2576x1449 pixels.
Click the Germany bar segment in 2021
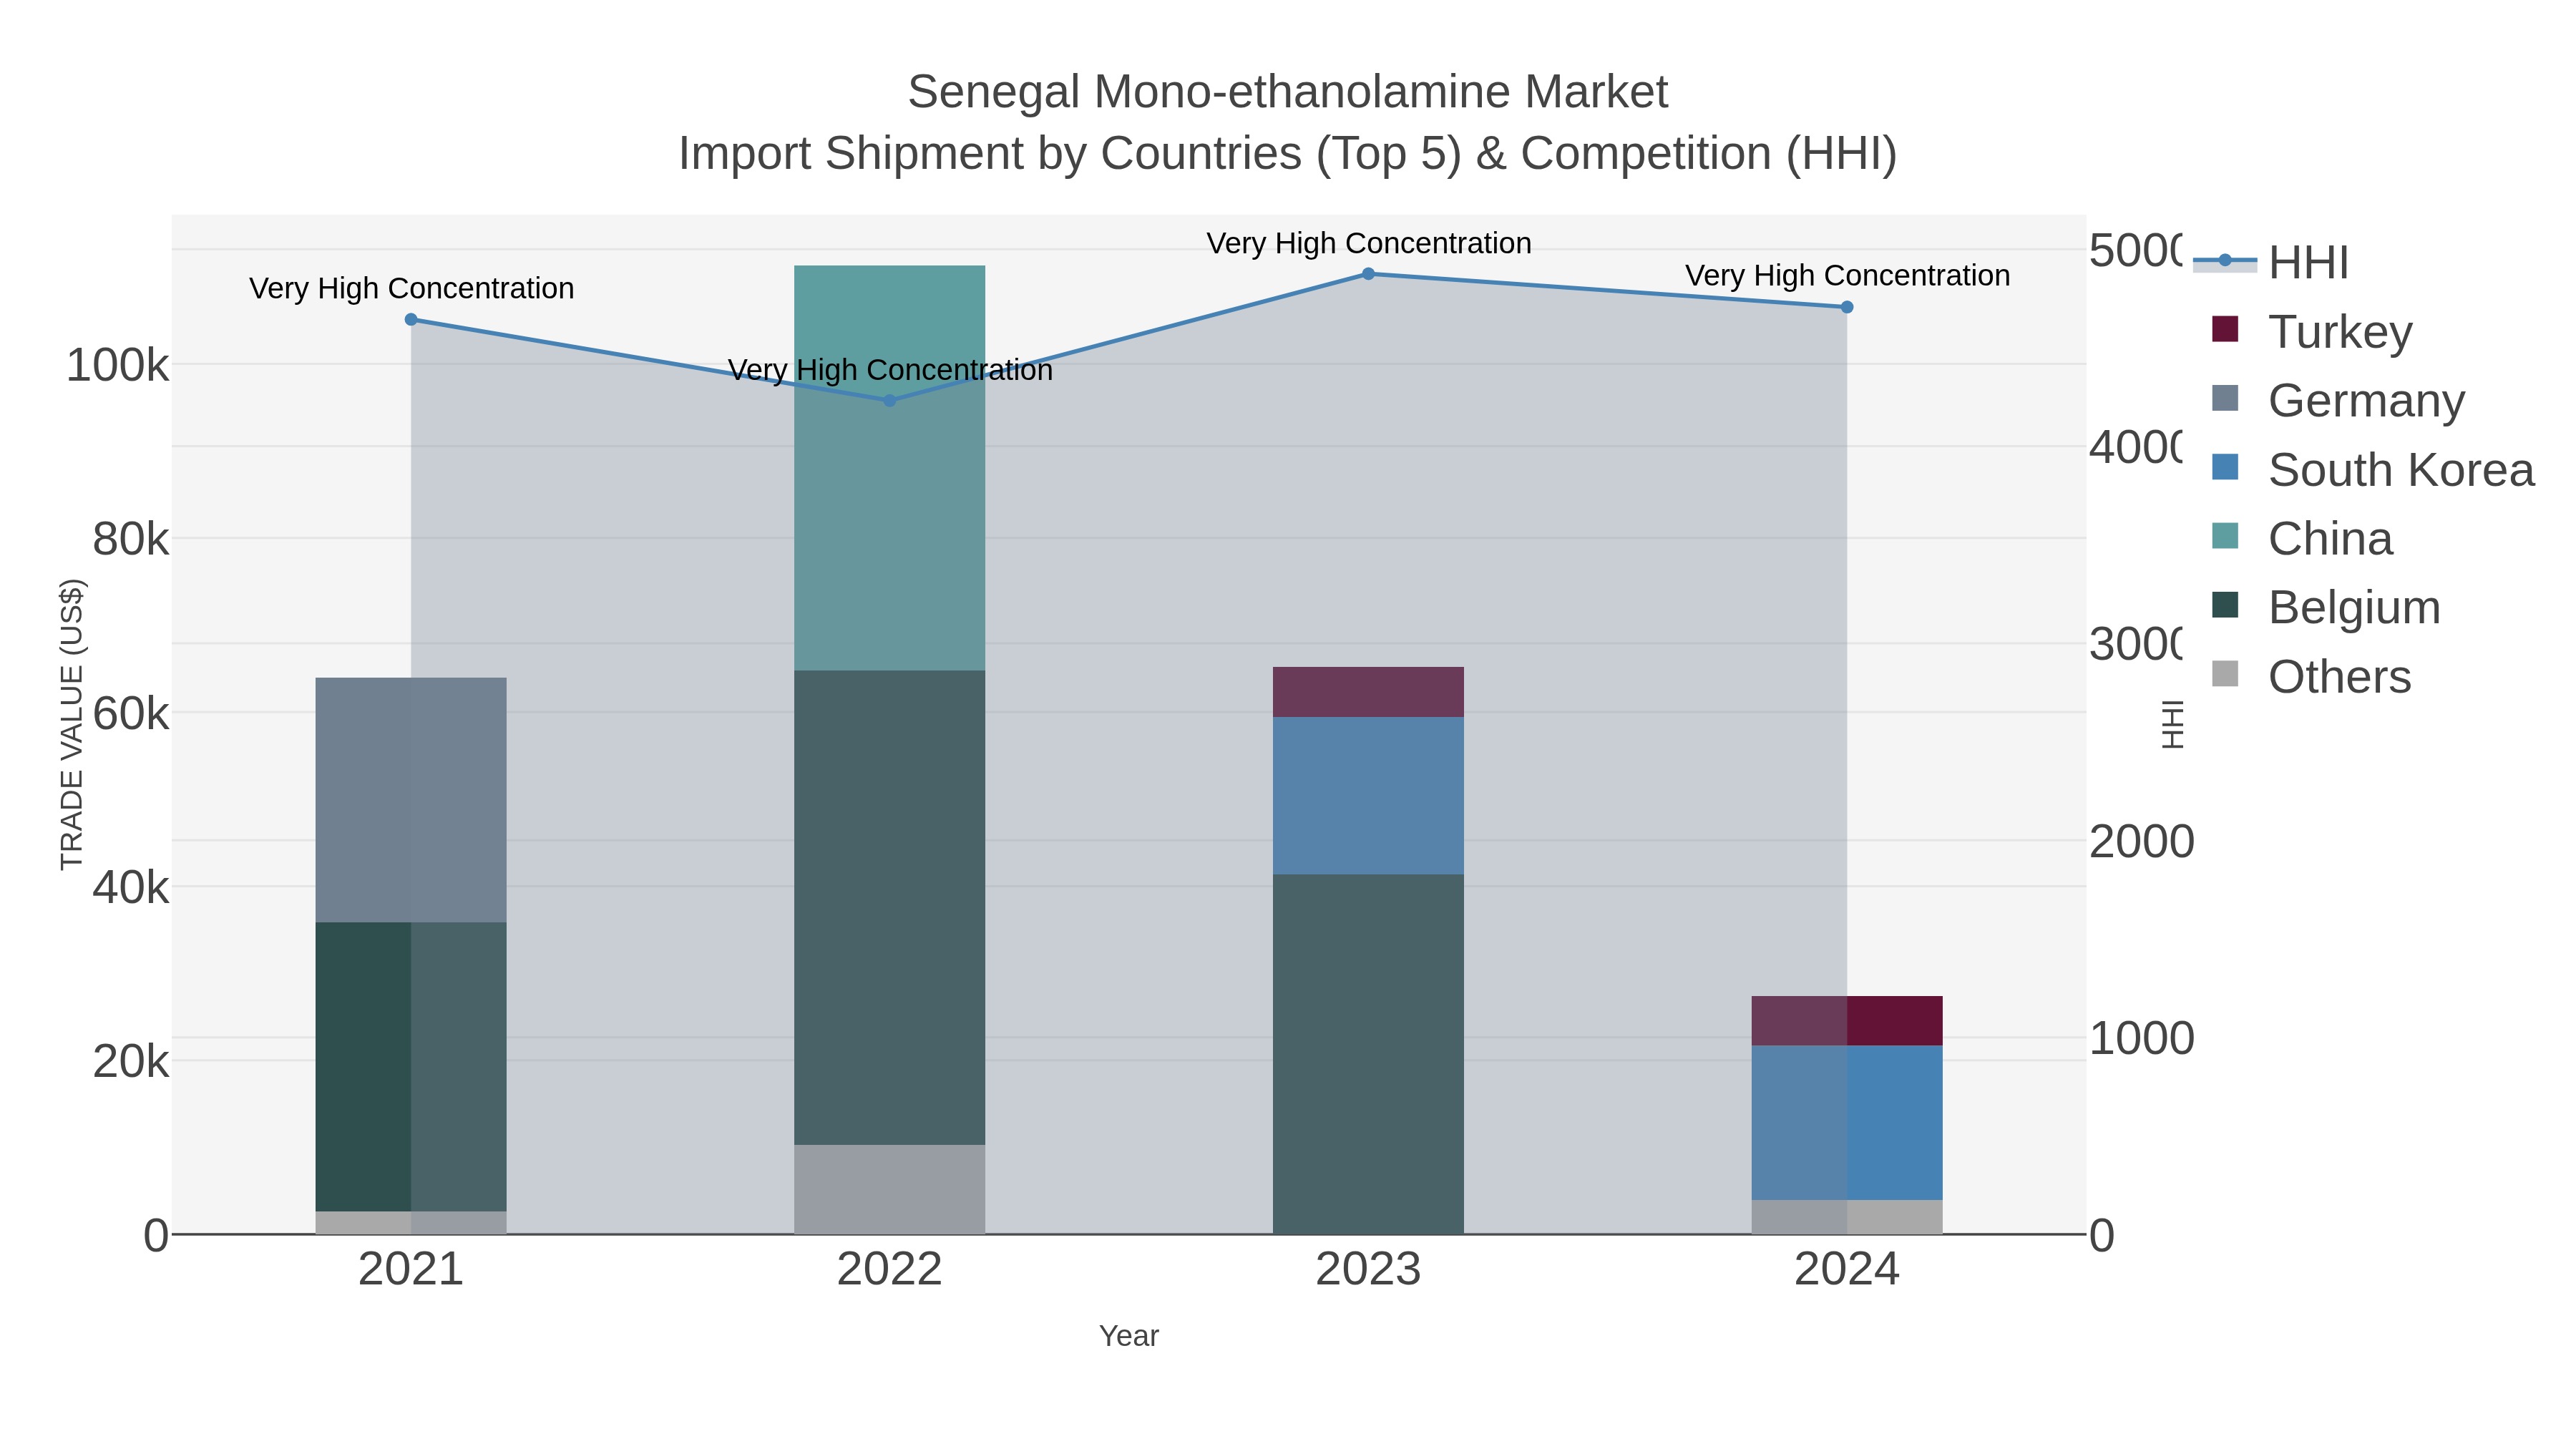411,800
